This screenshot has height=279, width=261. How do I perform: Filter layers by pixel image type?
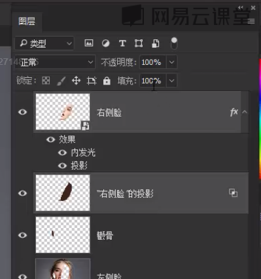coord(89,43)
